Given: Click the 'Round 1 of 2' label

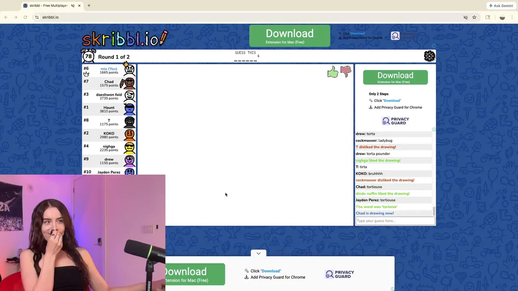Looking at the screenshot, I should tap(114, 57).
